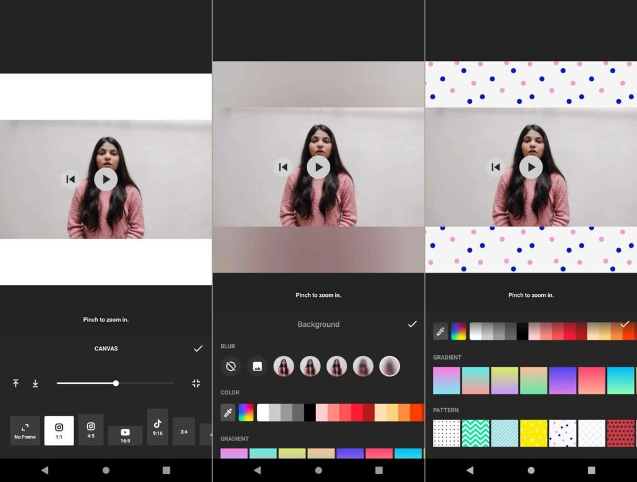The height and width of the screenshot is (482, 637).
Task: Adjust the canvas zoom slider handle
Action: (x=116, y=383)
